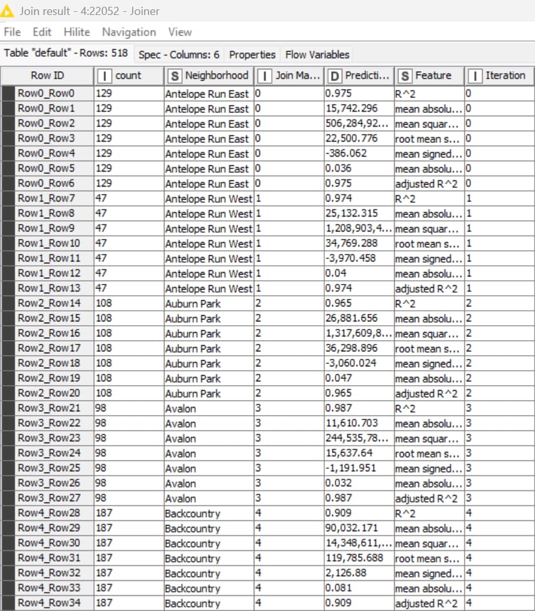
Task: Click count value 187 in Row4_Row30
Action: point(104,543)
